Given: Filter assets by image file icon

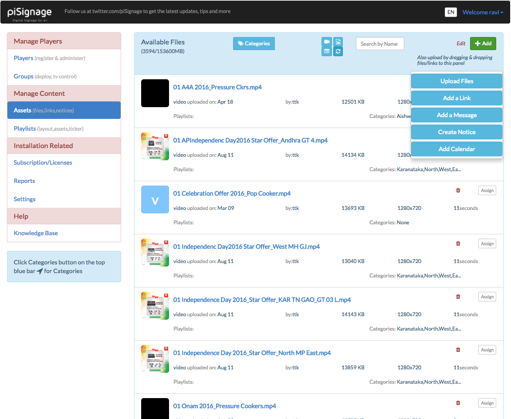Looking at the screenshot, I should click(x=338, y=42).
